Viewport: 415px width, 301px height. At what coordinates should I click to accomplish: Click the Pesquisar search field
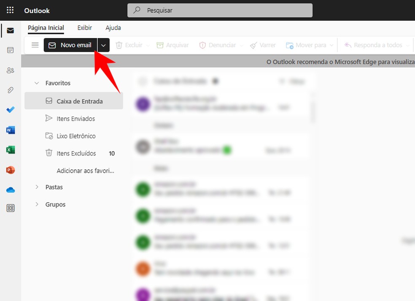[x=220, y=10]
